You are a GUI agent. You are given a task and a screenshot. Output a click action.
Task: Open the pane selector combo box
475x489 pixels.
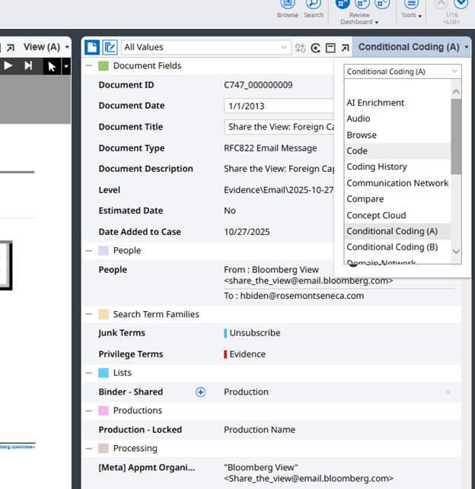pyautogui.click(x=403, y=71)
